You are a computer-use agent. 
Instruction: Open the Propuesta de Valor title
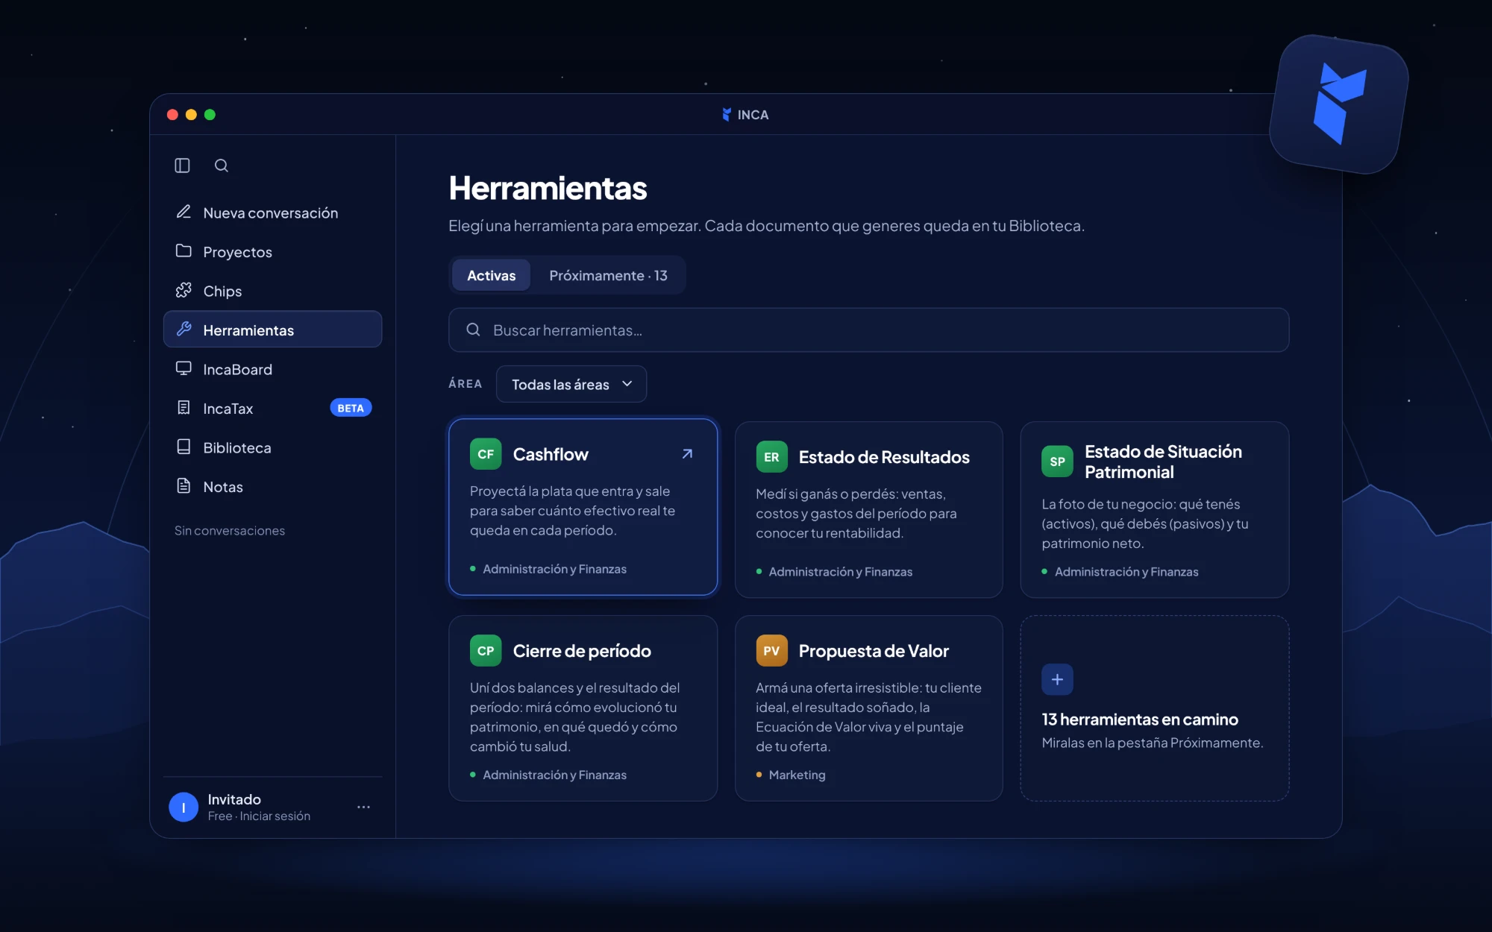tap(874, 651)
